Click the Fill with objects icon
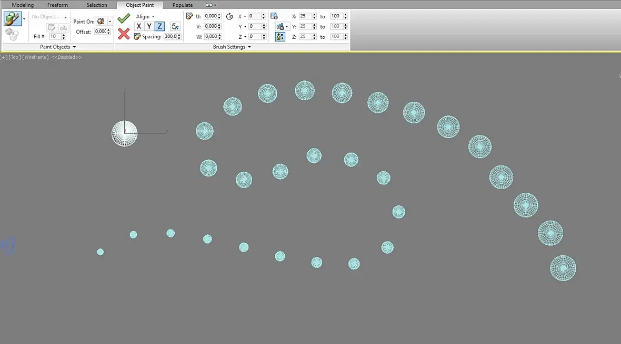621x344 pixels. coord(12,35)
